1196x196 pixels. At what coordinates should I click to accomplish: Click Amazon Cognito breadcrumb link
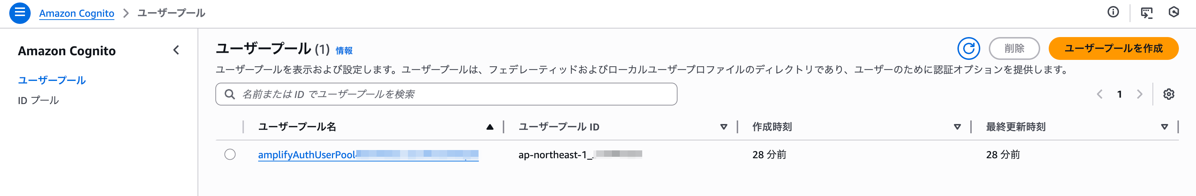tap(77, 13)
